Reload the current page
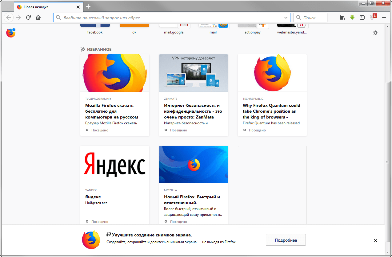Screen dimensions: 392x257 pyautogui.click(x=28, y=18)
